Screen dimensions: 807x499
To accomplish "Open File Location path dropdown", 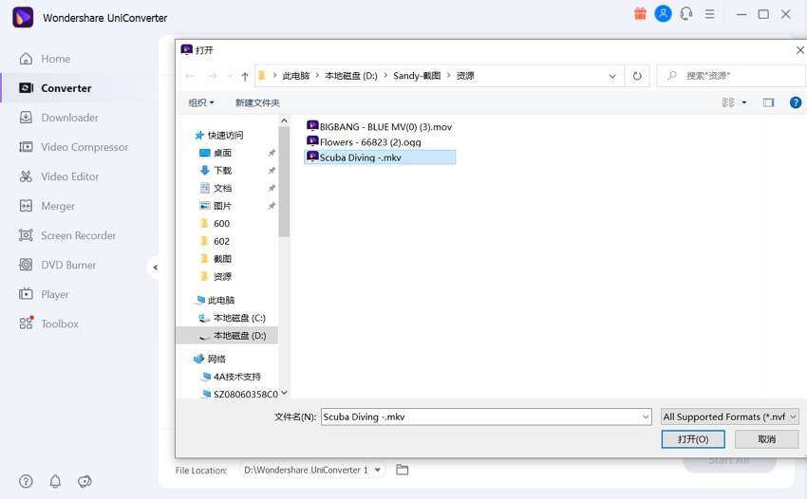I will point(378,470).
